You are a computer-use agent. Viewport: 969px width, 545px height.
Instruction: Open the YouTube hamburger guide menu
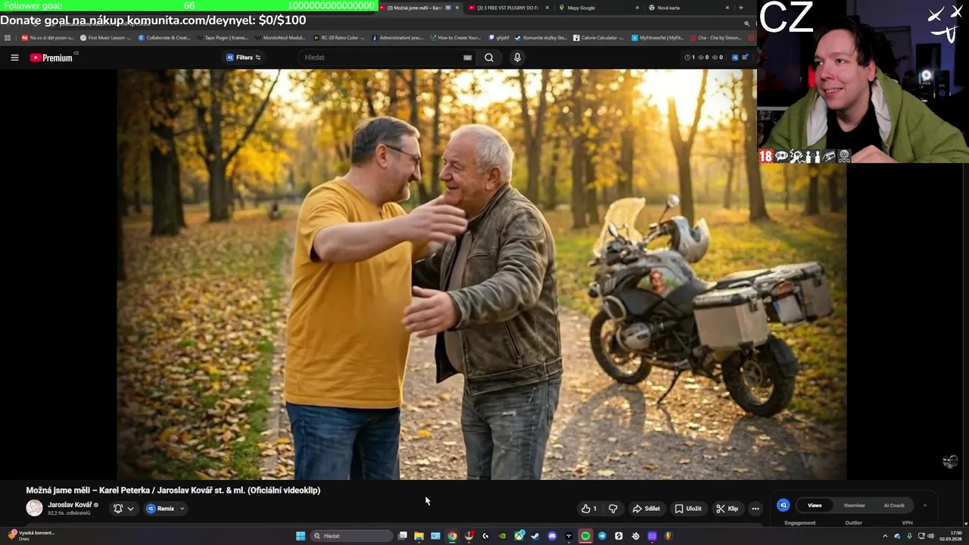(x=14, y=58)
